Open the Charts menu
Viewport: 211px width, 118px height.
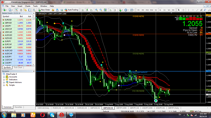pos(27,6)
